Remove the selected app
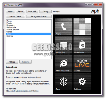The image size is (106, 99). pyautogui.click(x=25, y=62)
